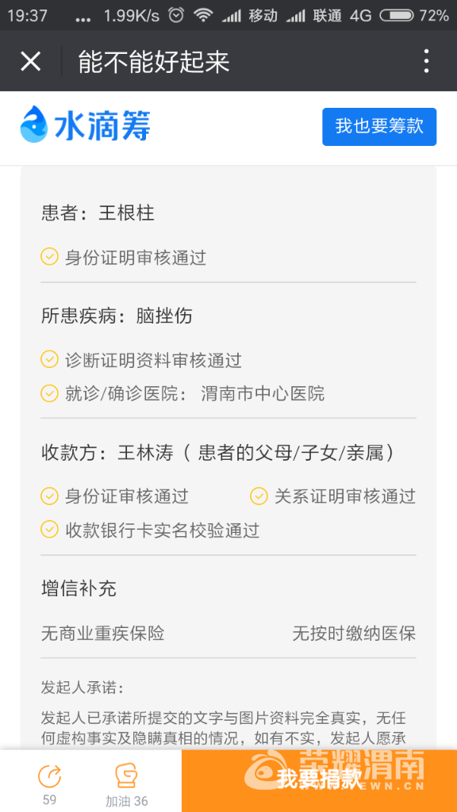This screenshot has height=812, width=457.
Task: Select the page title 能不能好起来
Action: pos(153,62)
